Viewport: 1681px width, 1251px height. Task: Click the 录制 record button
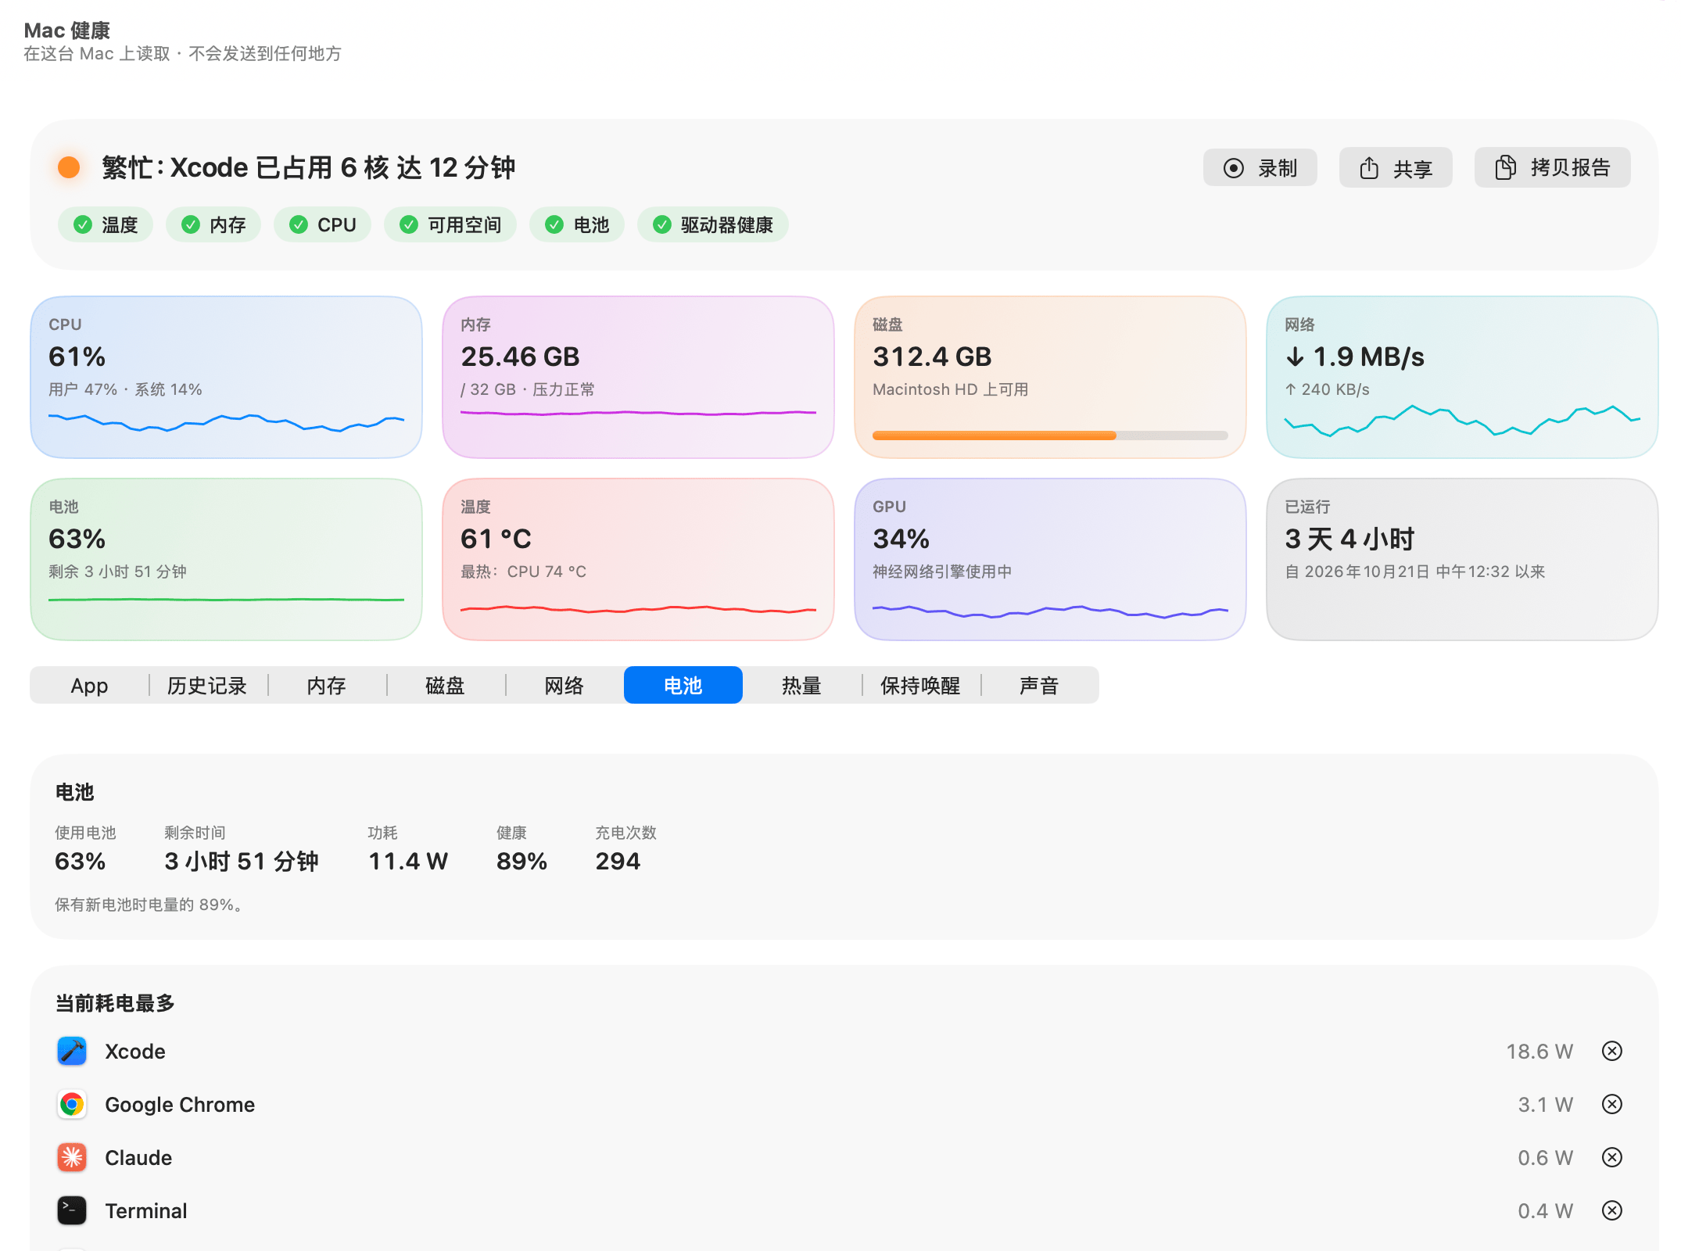1260,167
